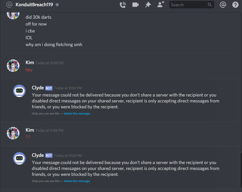Open the second Clyde bot avatar
The width and height of the screenshot is (242, 192).
[x=19, y=158]
